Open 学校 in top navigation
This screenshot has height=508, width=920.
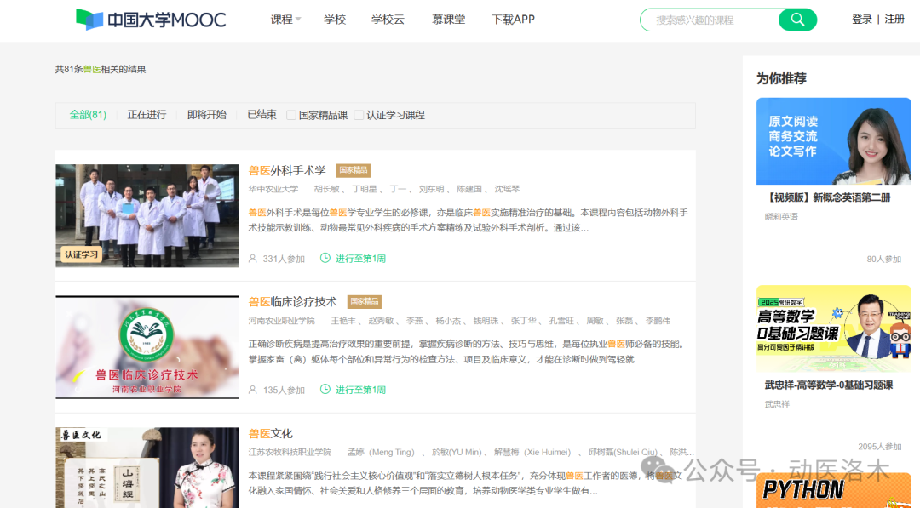[335, 20]
